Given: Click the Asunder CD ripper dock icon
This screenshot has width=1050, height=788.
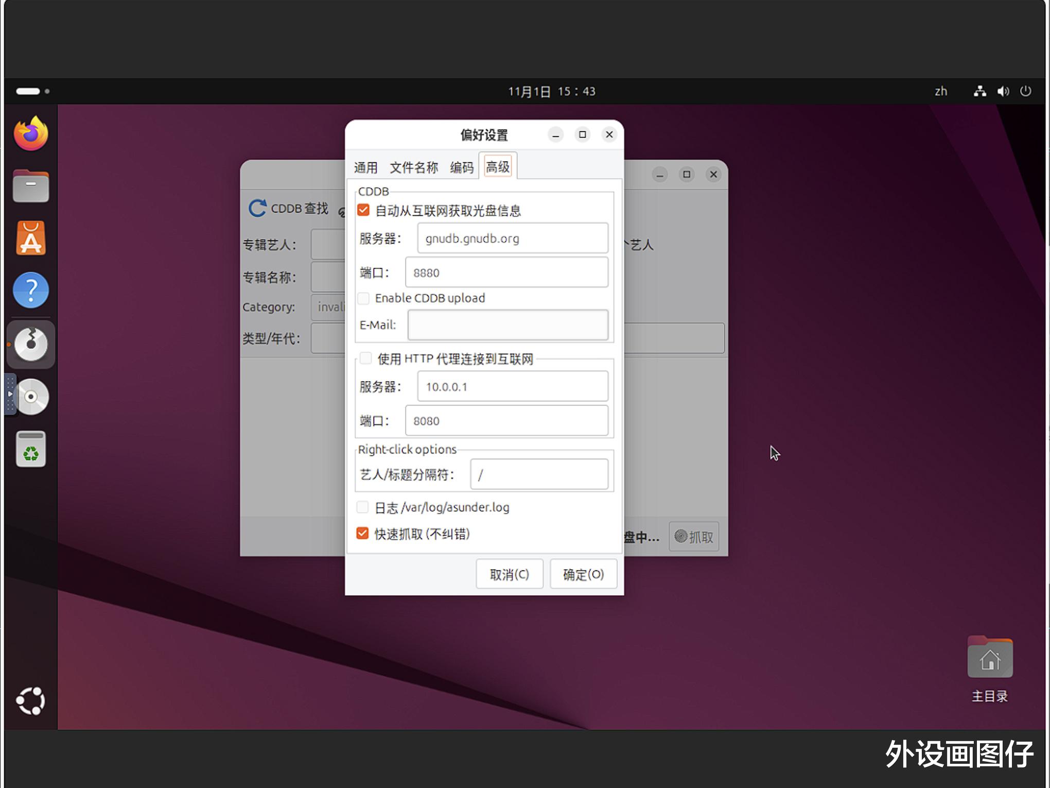Looking at the screenshot, I should point(31,344).
